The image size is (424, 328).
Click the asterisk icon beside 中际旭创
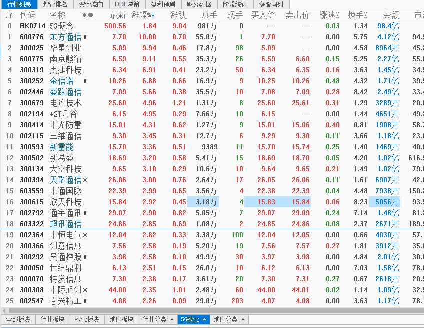pos(85,290)
